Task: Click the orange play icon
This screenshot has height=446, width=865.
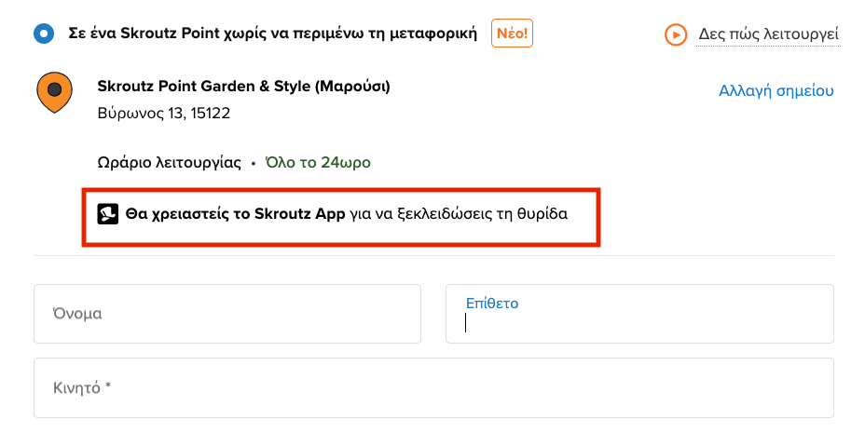Action: coord(675,35)
